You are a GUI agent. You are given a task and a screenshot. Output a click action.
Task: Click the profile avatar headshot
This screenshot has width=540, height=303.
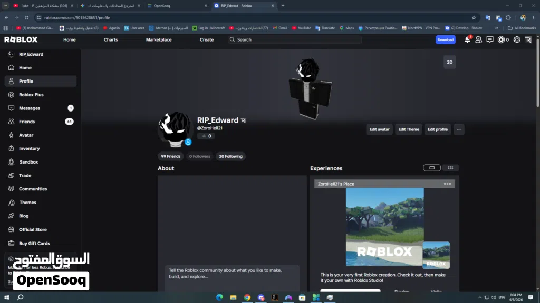[175, 129]
